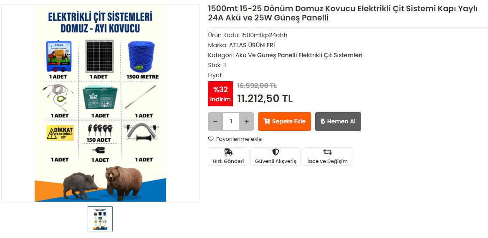
Task: Click the shopping cart icon in Sepete Ekle
Action: tap(266, 121)
